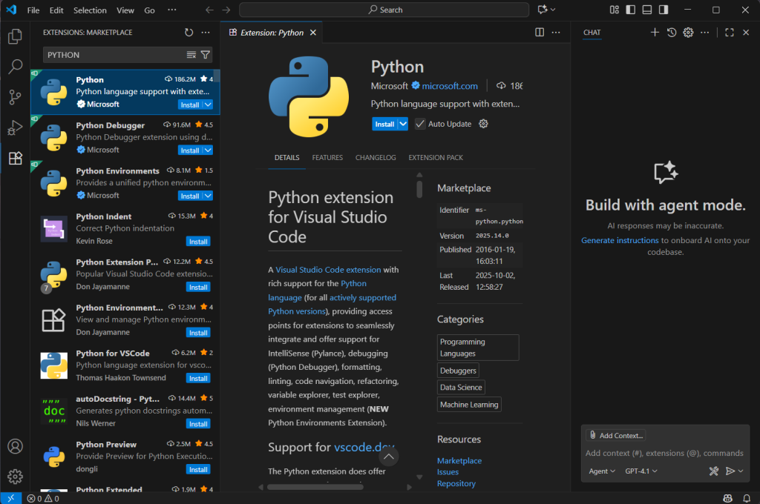Start a new chat with plus icon
The width and height of the screenshot is (760, 504).
pos(655,33)
